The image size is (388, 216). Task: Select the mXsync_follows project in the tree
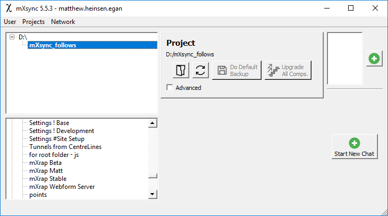pos(53,45)
